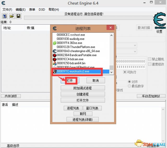Click the 创建进程 button
167x148 pixels.
(83, 94)
